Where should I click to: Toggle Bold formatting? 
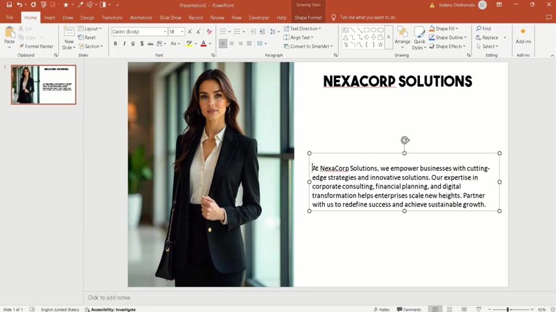115,44
